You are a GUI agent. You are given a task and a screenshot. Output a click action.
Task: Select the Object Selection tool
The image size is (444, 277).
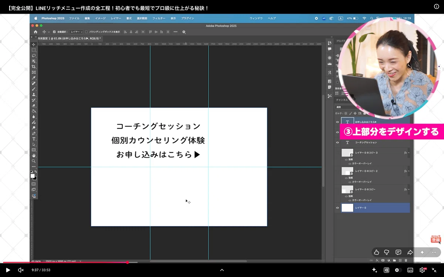point(34,61)
